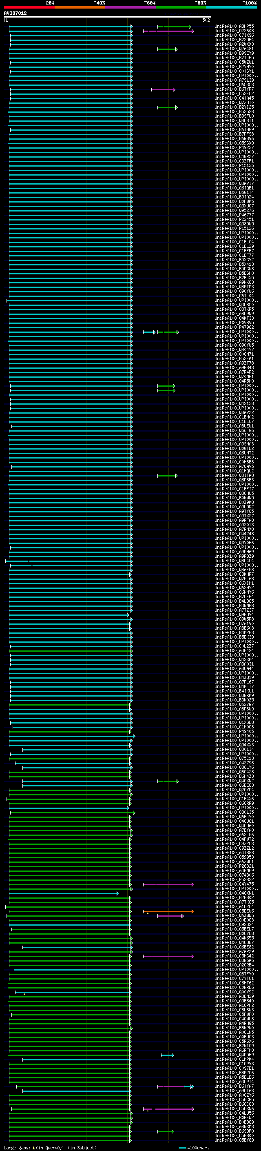Select the UniRef100_P26321 label
Image resolution: width=261 pixels, height=1151 pixels.
point(234,866)
